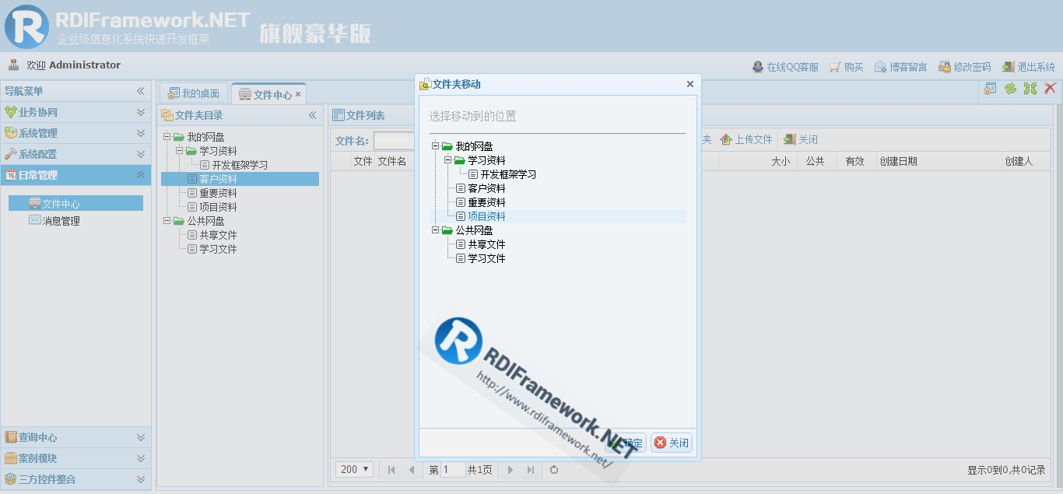This screenshot has height=494, width=1063.
Task: Click the pager refresh icon
Action: 554,470
